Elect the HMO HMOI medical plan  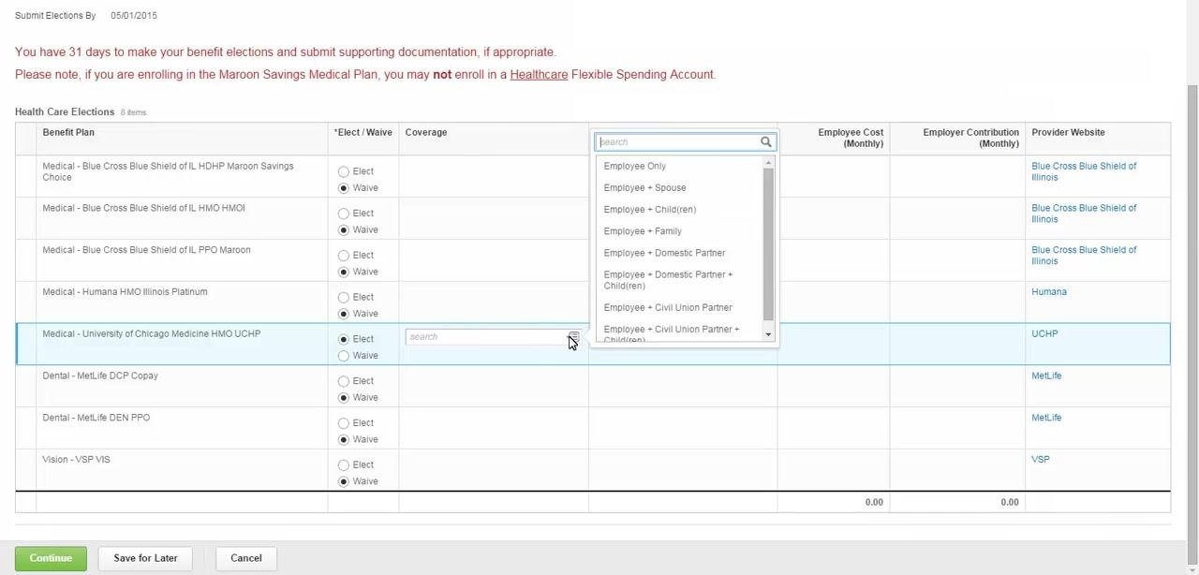[x=344, y=214]
